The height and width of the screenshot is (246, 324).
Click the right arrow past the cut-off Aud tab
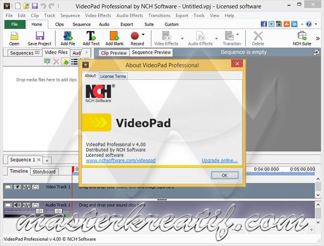(87, 52)
